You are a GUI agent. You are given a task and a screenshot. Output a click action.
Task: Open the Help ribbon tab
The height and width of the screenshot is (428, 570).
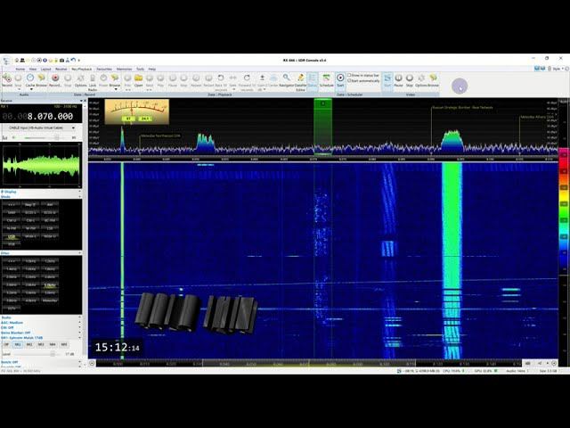(152, 69)
